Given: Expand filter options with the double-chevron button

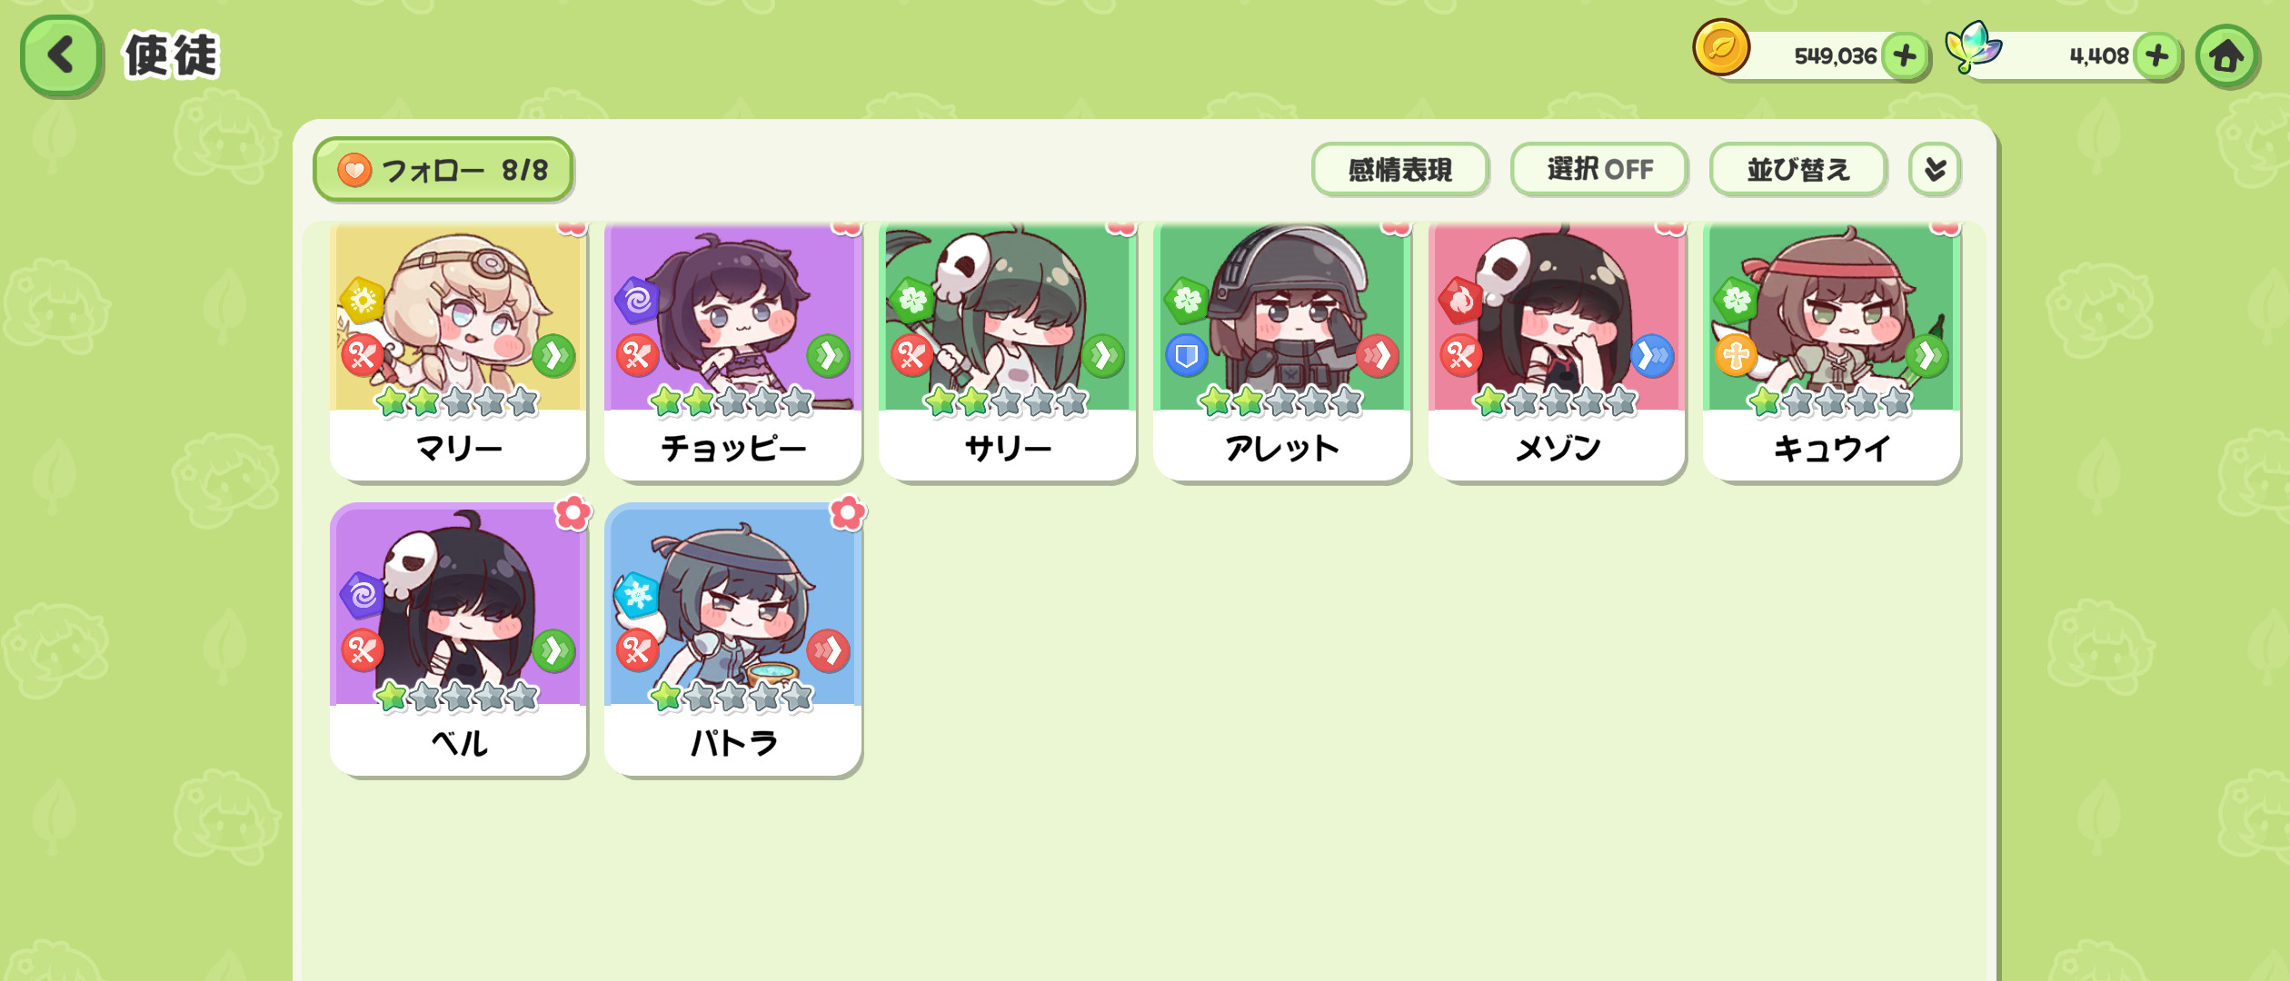Looking at the screenshot, I should point(1935,169).
